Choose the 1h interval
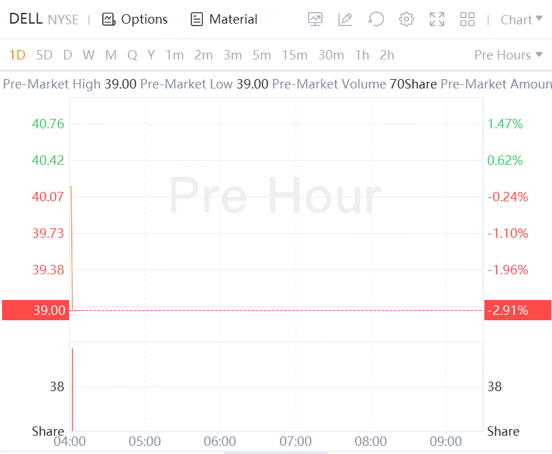The image size is (552, 454). point(362,55)
